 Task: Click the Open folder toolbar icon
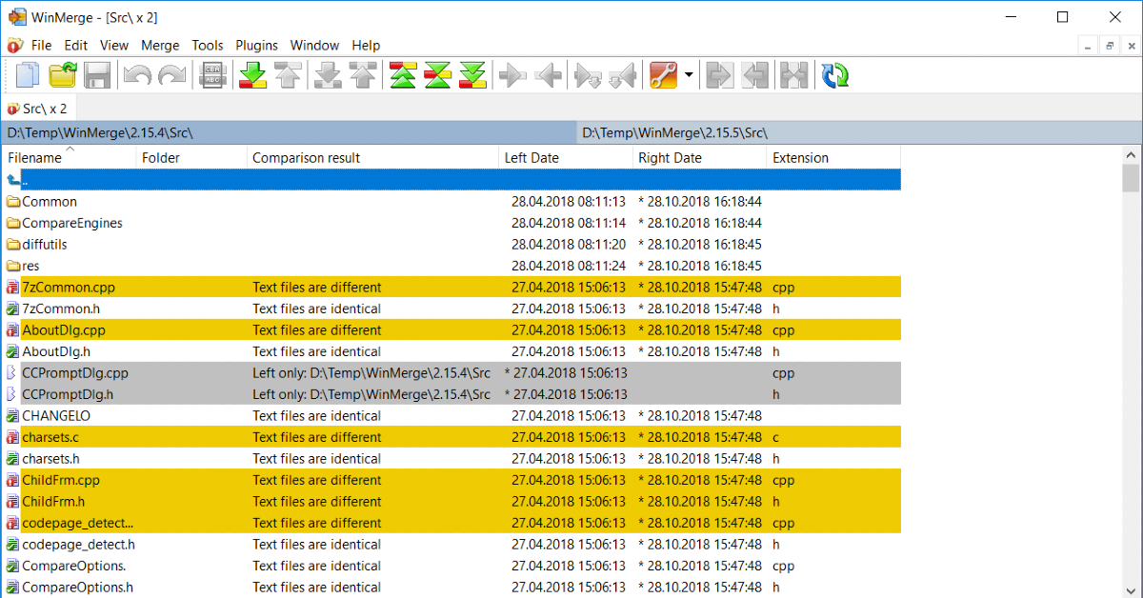[63, 76]
